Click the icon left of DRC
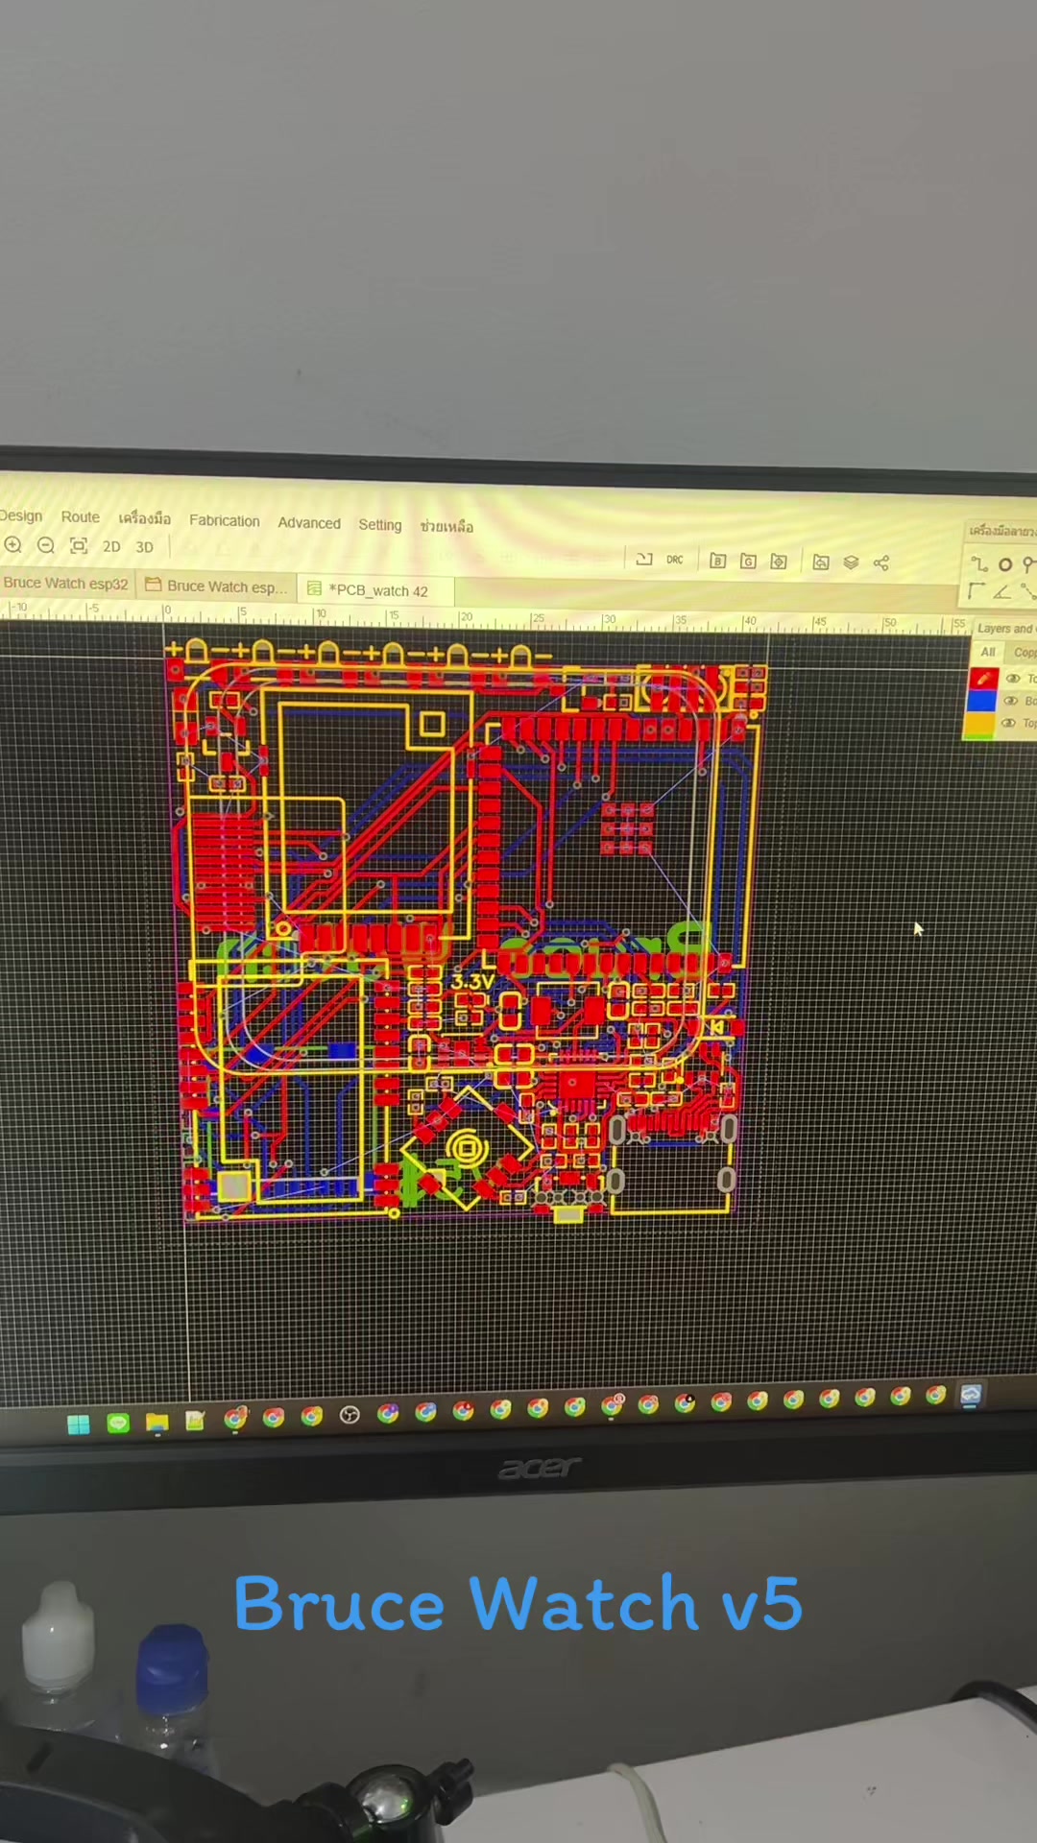The height and width of the screenshot is (1843, 1037). click(644, 559)
